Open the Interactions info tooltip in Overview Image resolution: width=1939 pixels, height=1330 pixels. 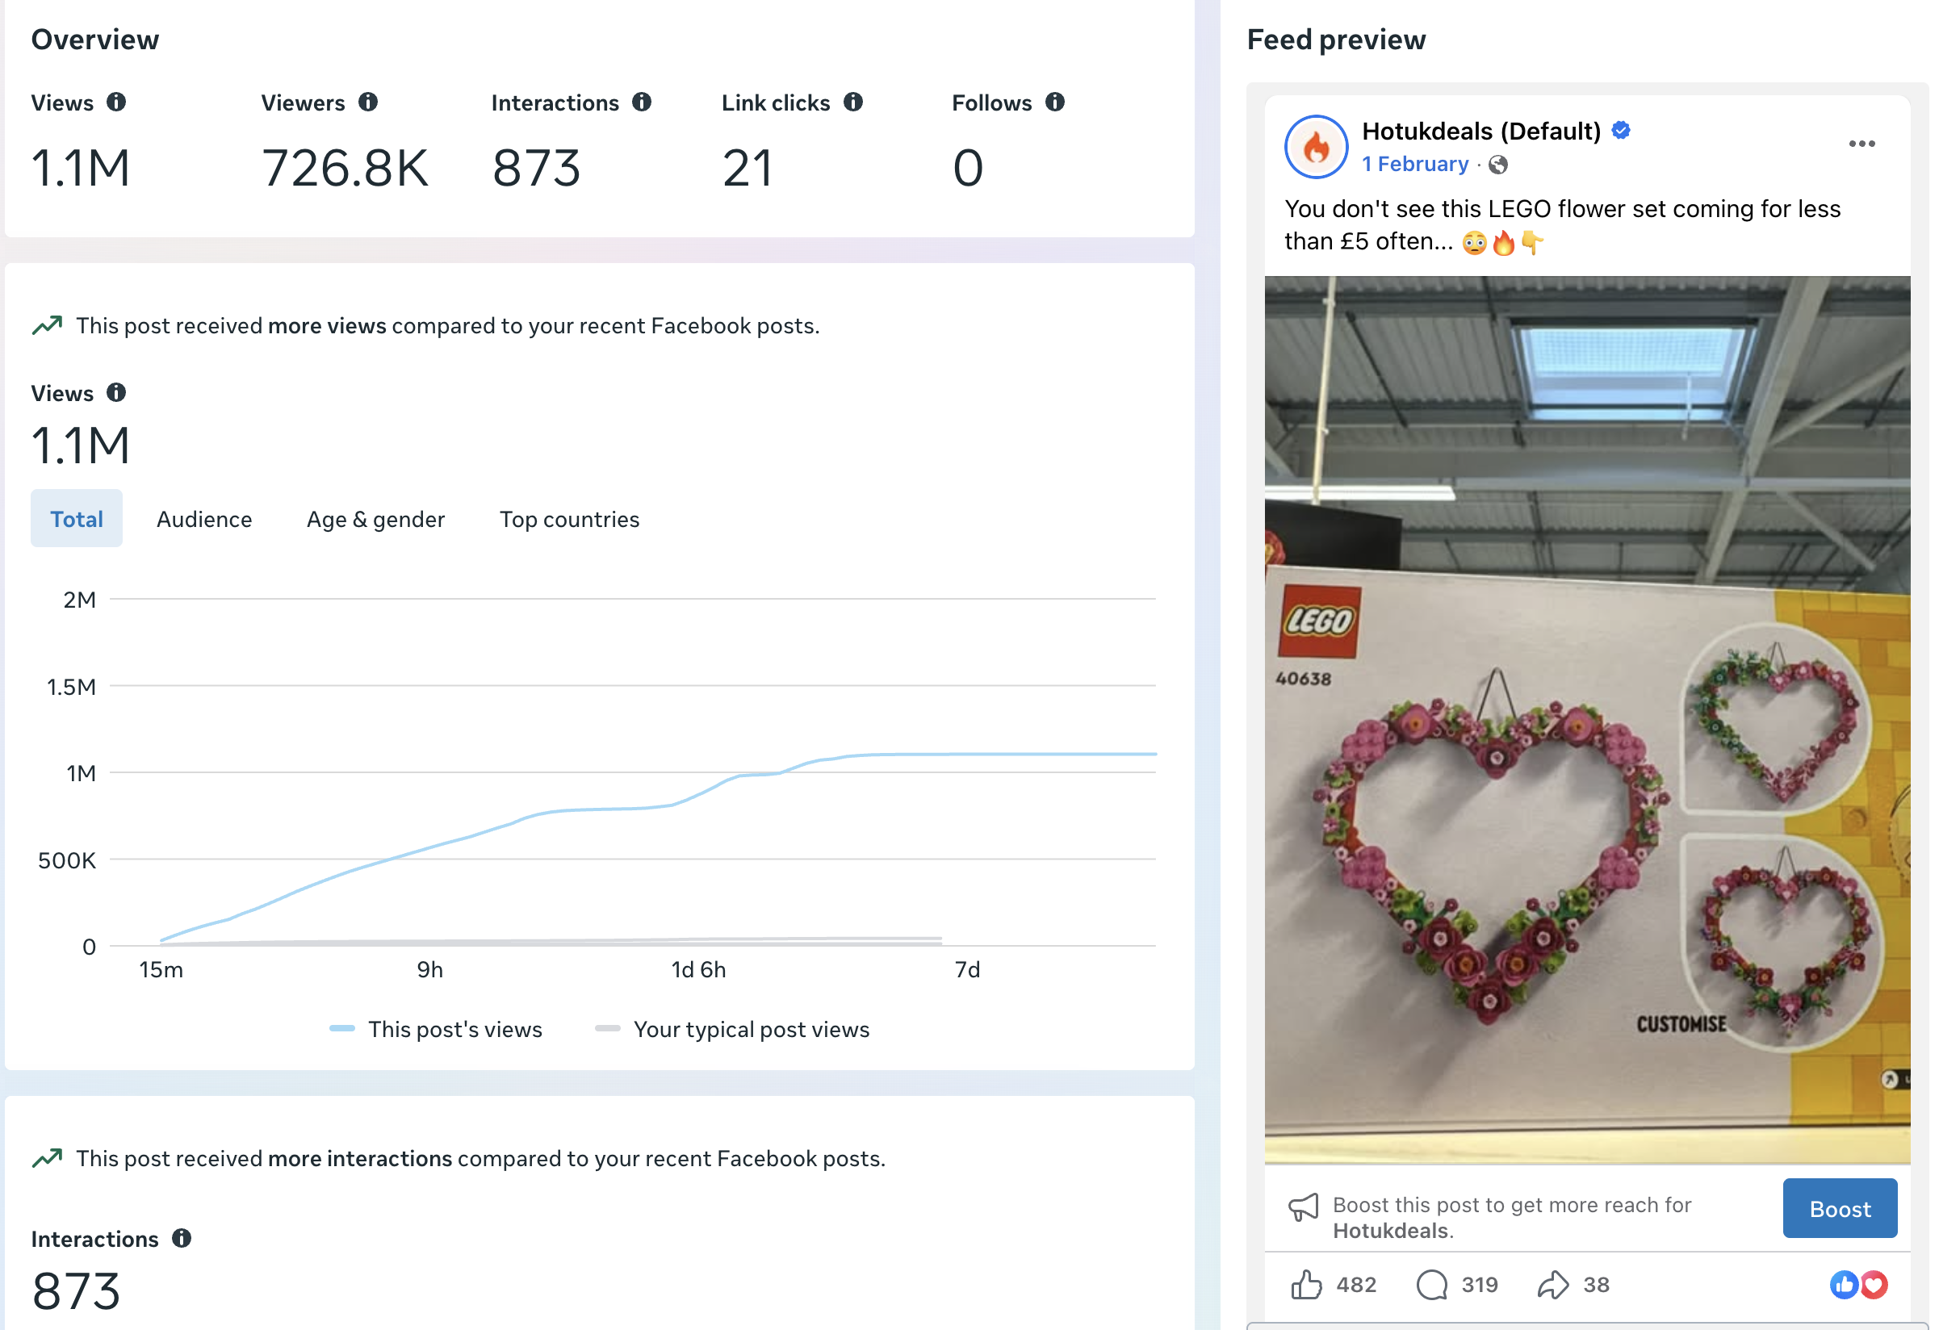642,102
